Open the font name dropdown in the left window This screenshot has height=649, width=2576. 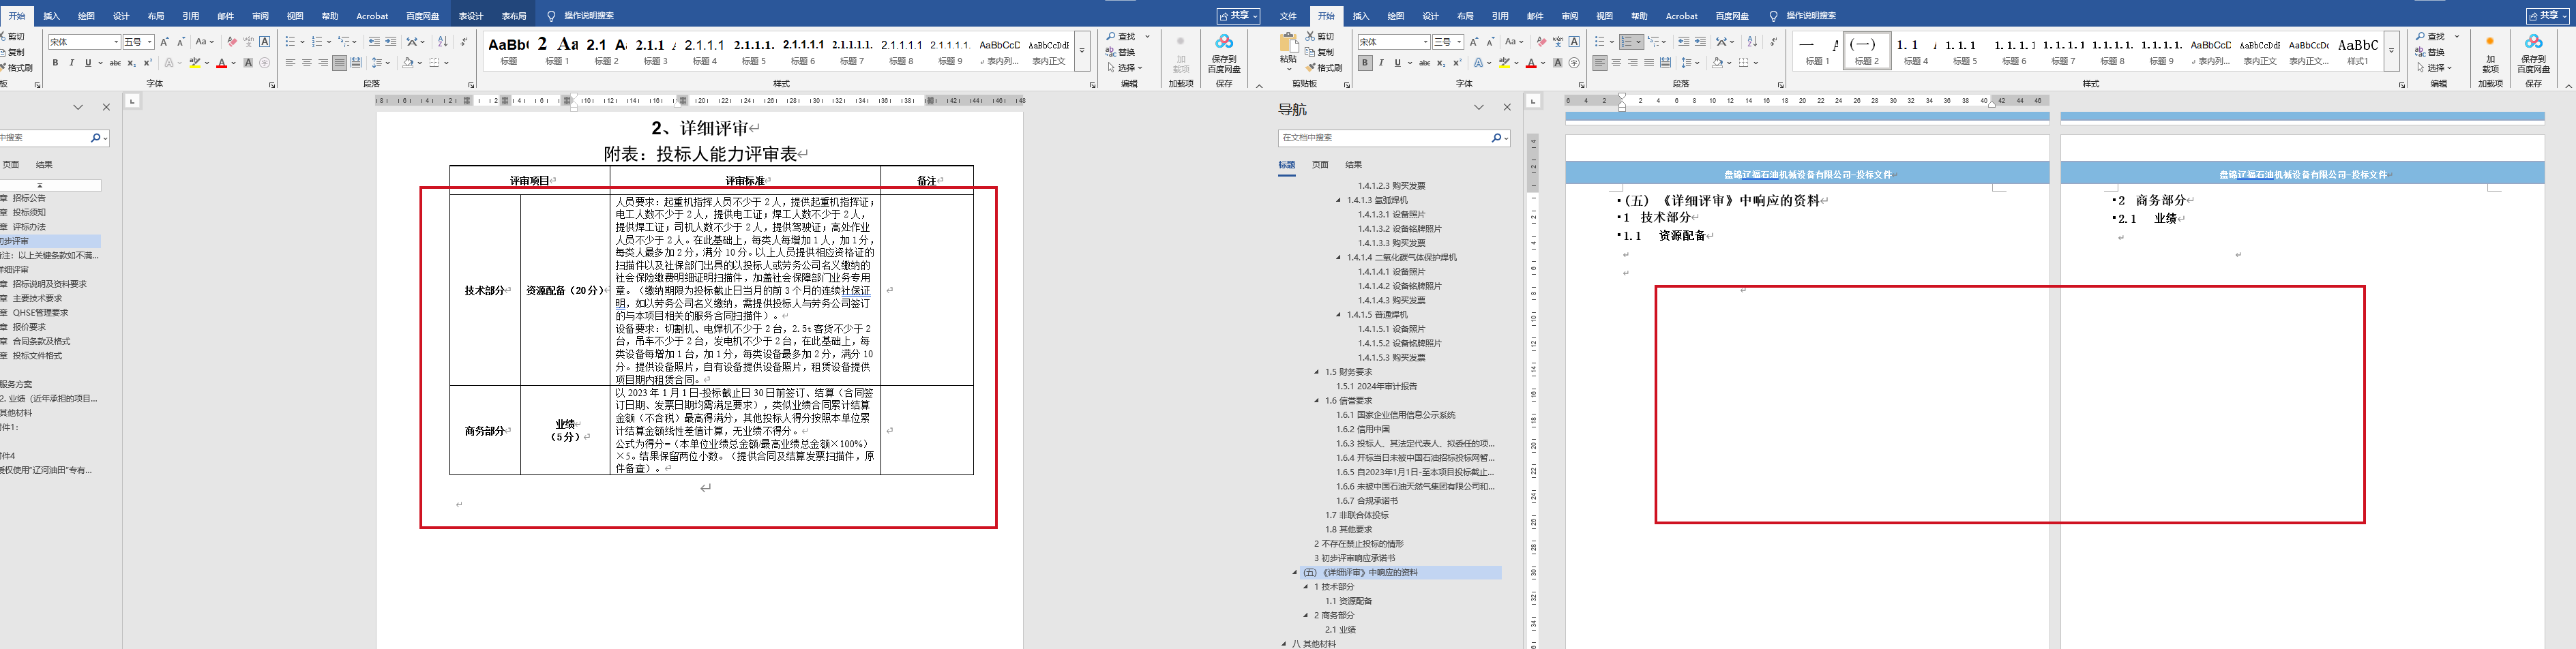[x=115, y=42]
